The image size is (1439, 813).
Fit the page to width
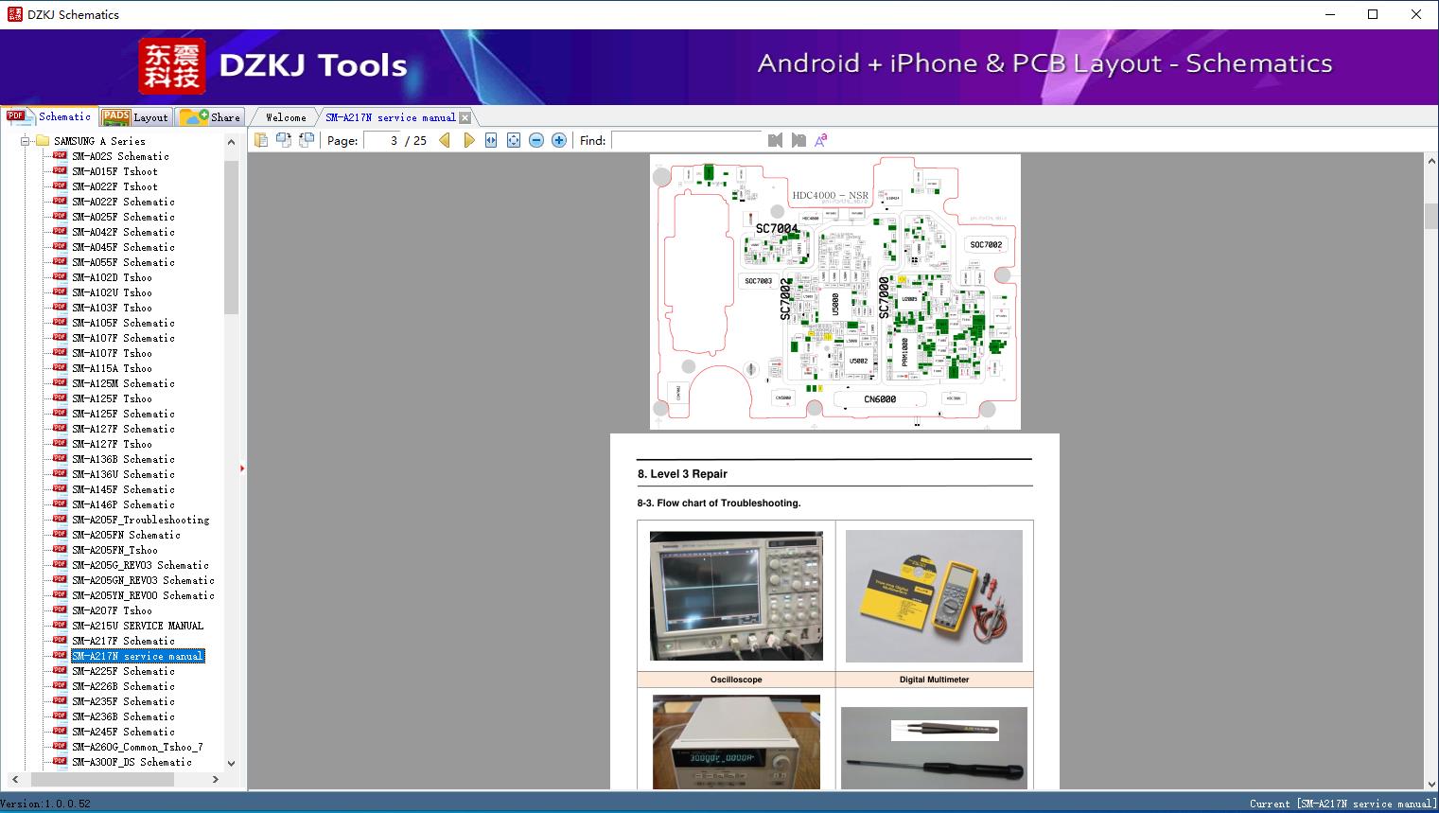pos(491,140)
